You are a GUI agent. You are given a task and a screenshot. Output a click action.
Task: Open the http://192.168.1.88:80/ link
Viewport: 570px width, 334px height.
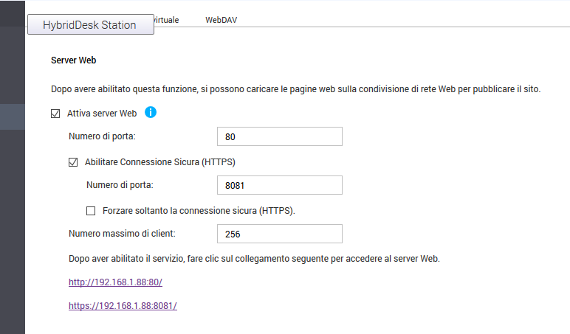click(x=115, y=282)
